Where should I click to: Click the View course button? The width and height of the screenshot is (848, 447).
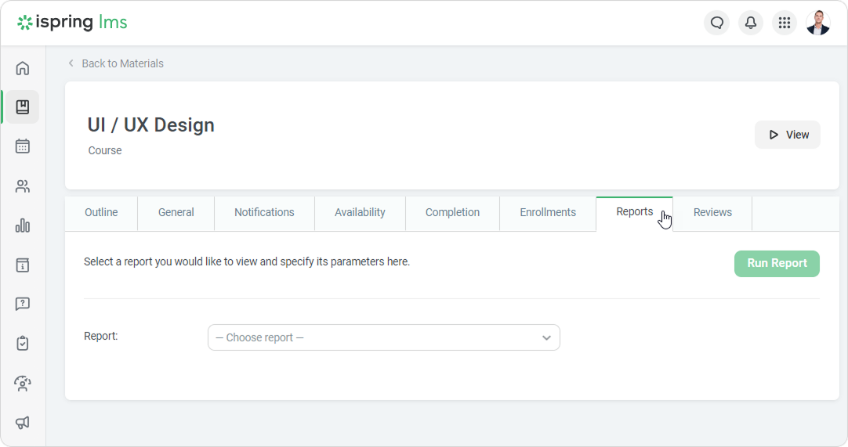(788, 135)
